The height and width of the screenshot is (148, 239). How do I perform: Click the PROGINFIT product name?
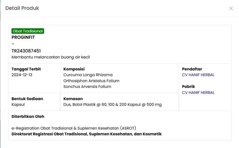23,37
